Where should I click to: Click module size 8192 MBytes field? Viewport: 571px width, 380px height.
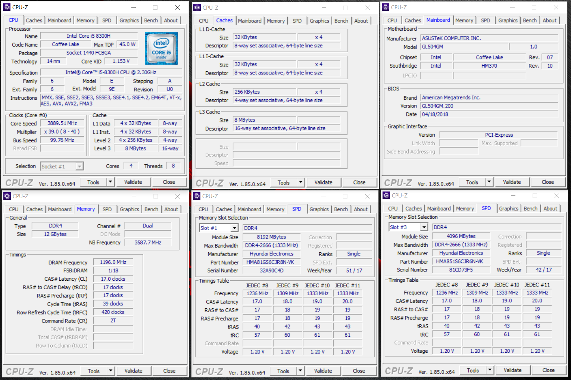click(x=272, y=237)
